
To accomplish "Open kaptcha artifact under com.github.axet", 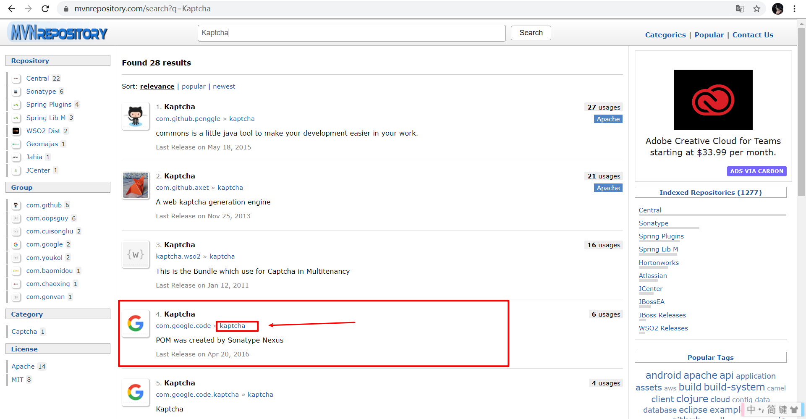I will (230, 188).
